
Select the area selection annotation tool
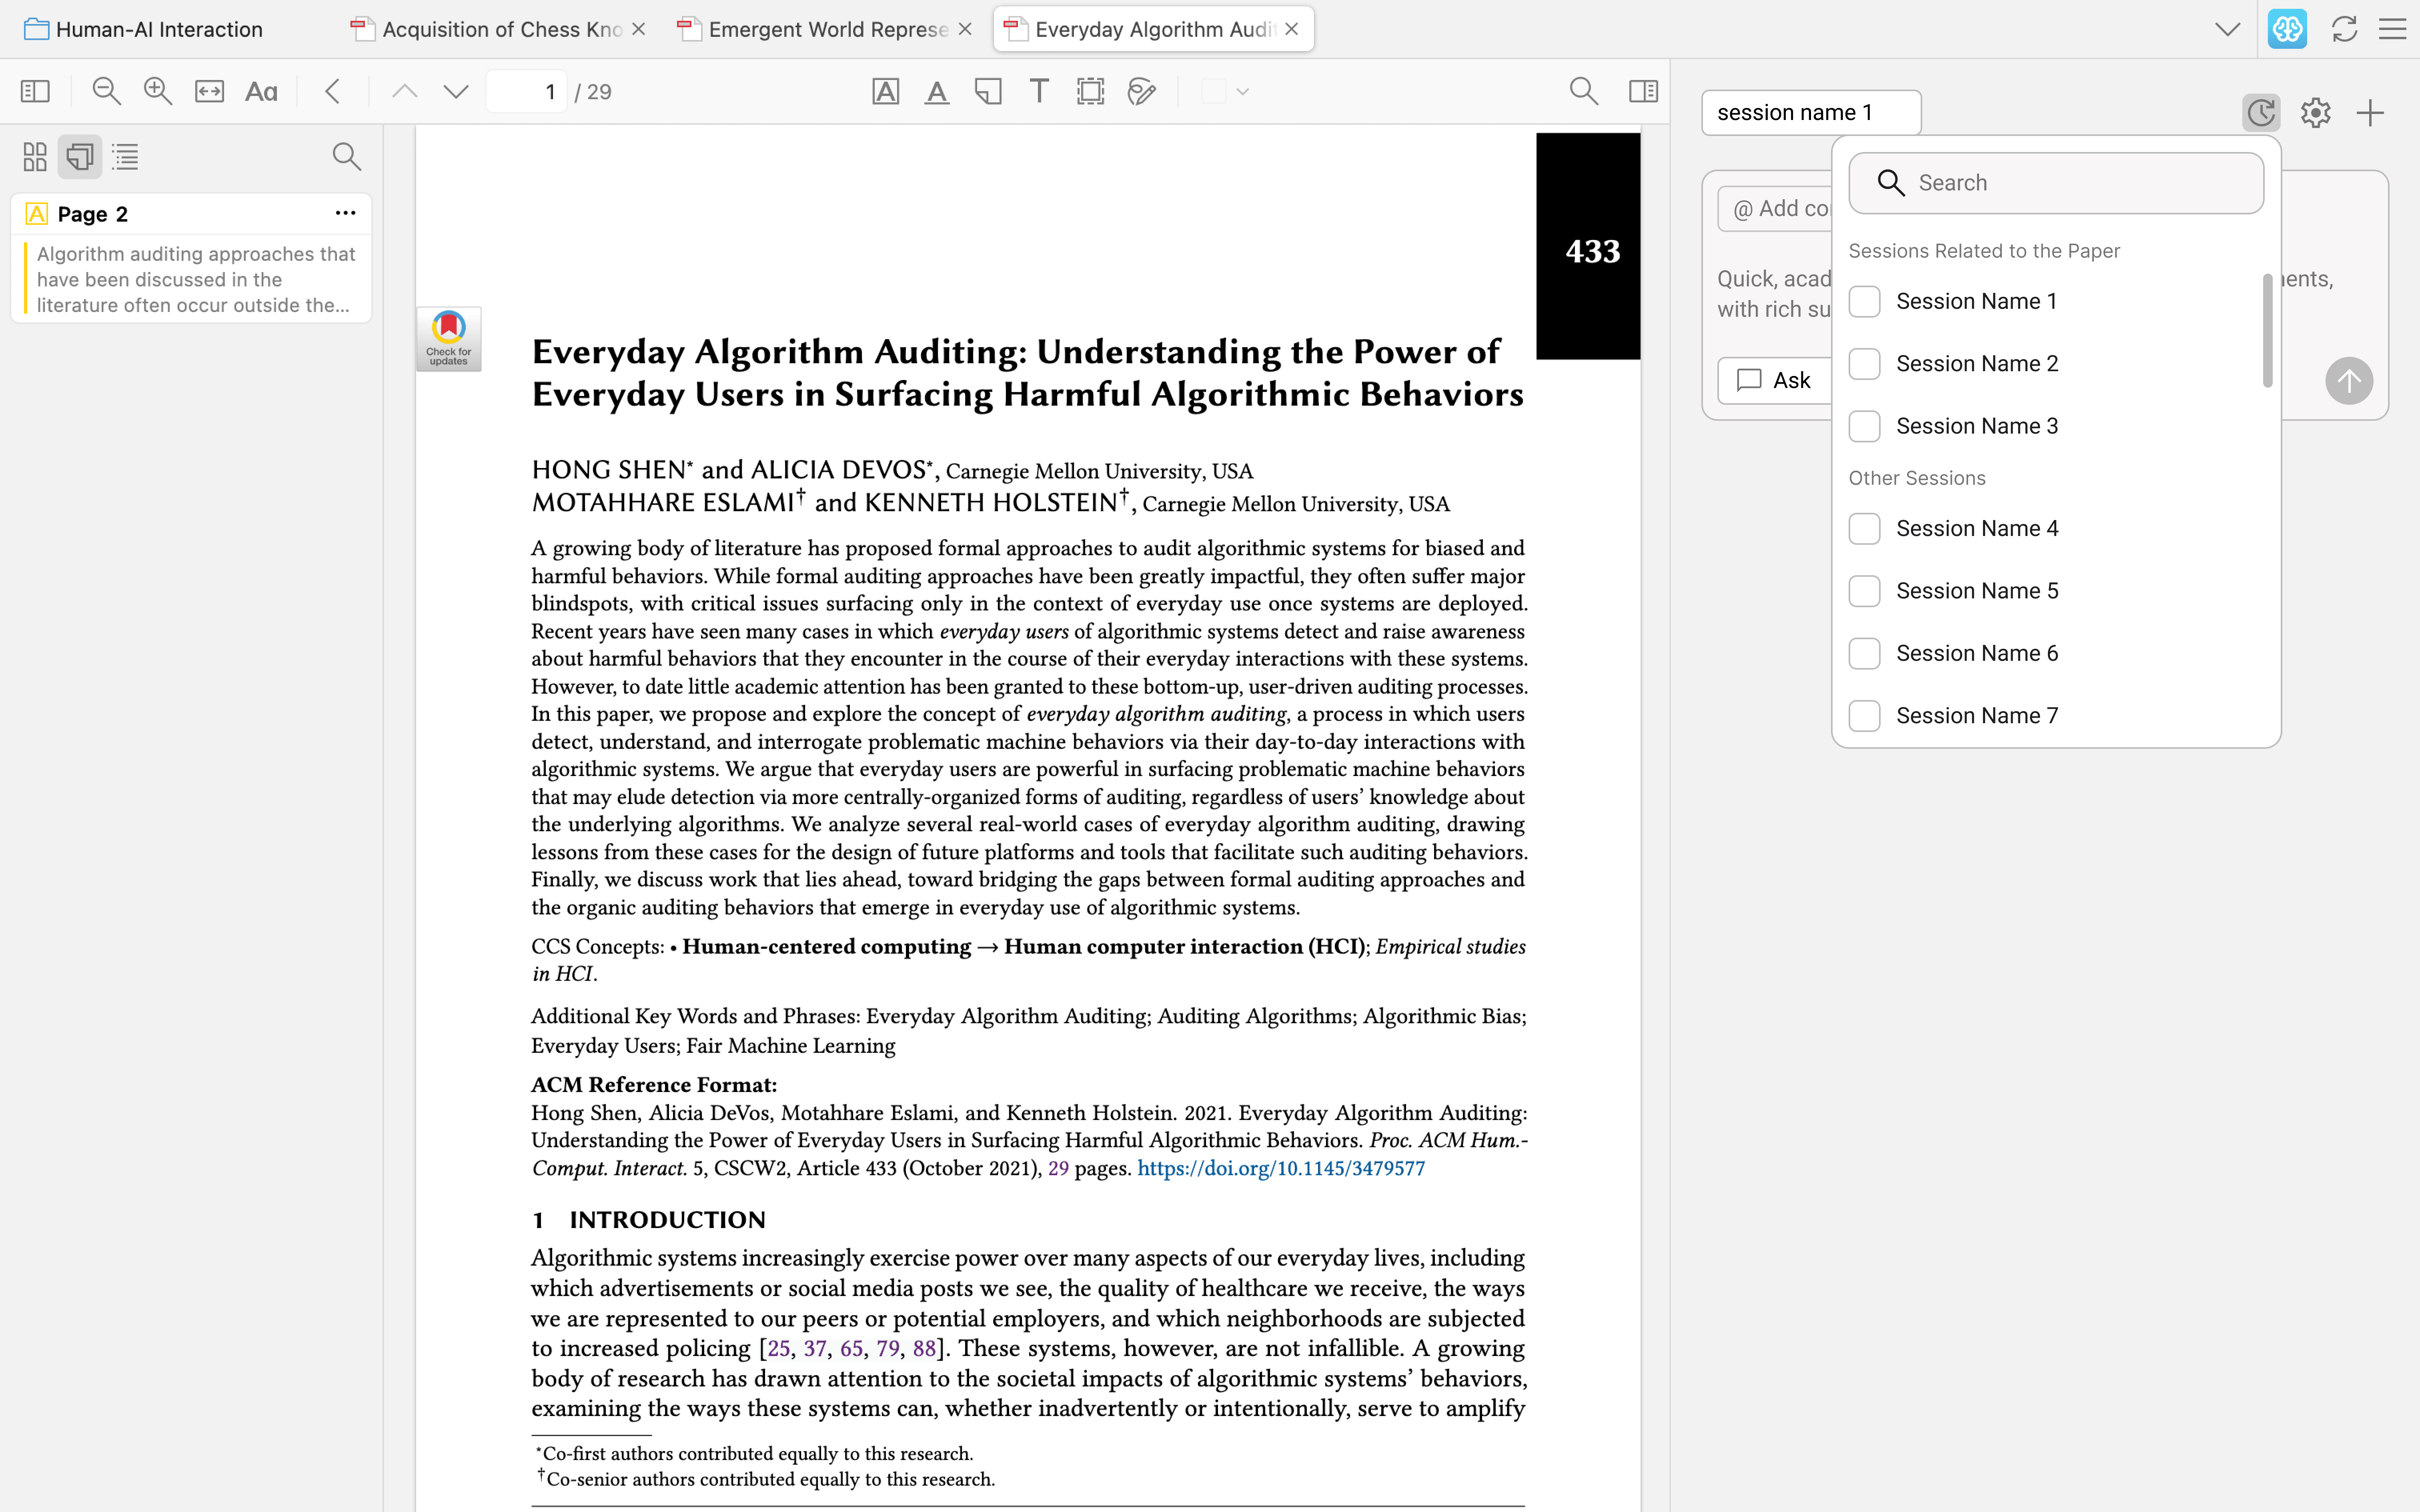[x=1090, y=91]
